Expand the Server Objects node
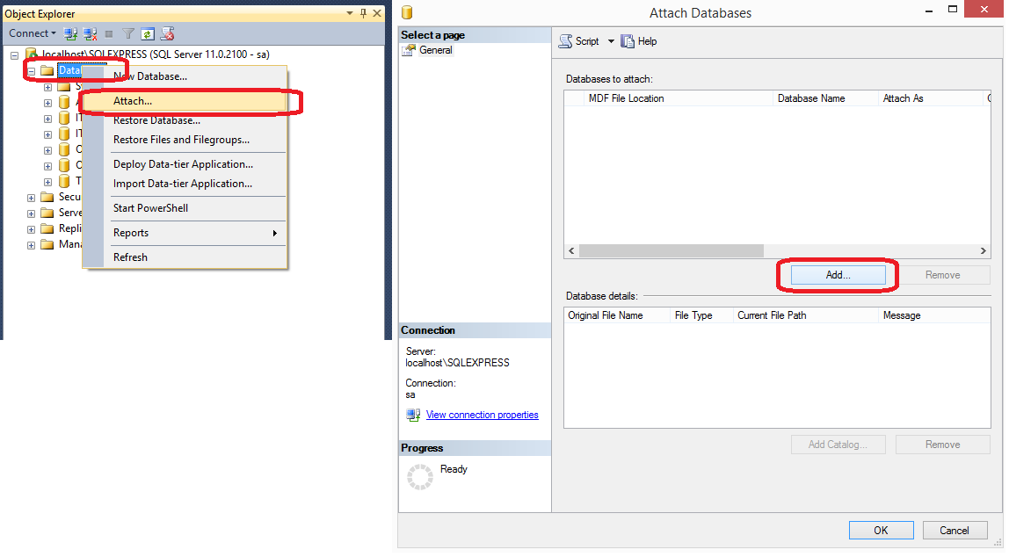This screenshot has width=1009, height=557. 31,213
